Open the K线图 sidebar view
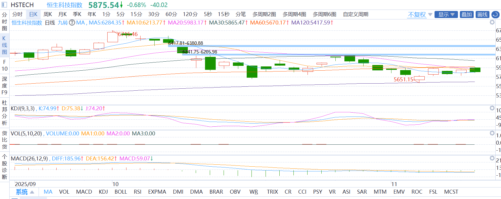 coord(5,45)
